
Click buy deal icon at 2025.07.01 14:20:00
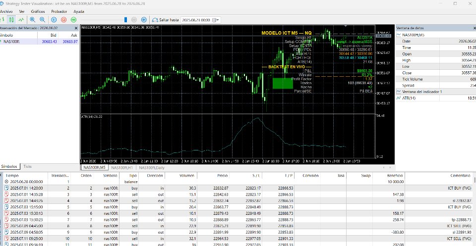(6, 188)
